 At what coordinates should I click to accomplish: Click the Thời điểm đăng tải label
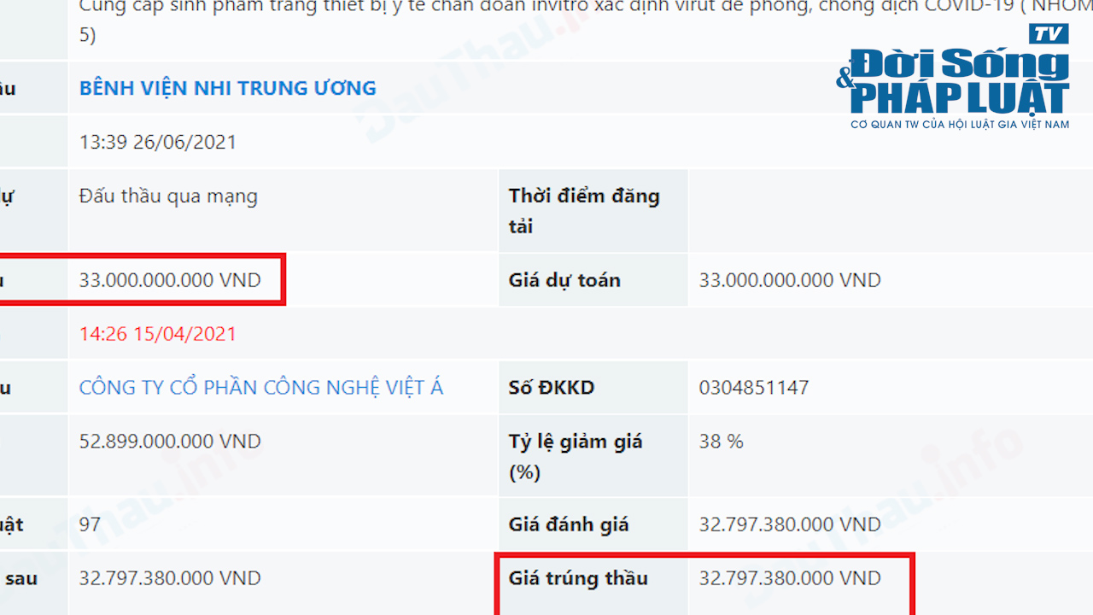click(x=584, y=211)
